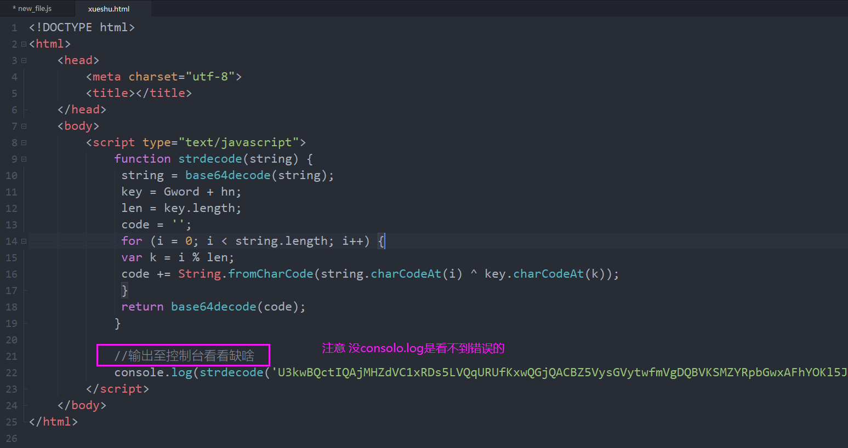
Task: Click 'string = base64decode(string);' on line 10
Action: point(227,175)
